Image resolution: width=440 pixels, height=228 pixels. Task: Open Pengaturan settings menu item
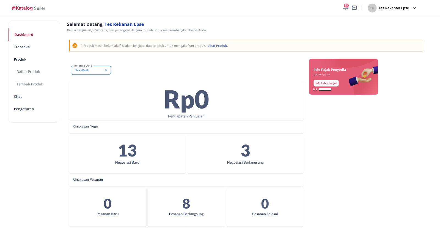[24, 109]
